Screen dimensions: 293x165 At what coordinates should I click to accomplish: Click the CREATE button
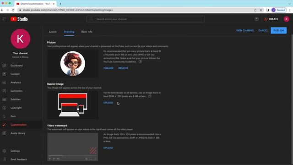(x=271, y=19)
